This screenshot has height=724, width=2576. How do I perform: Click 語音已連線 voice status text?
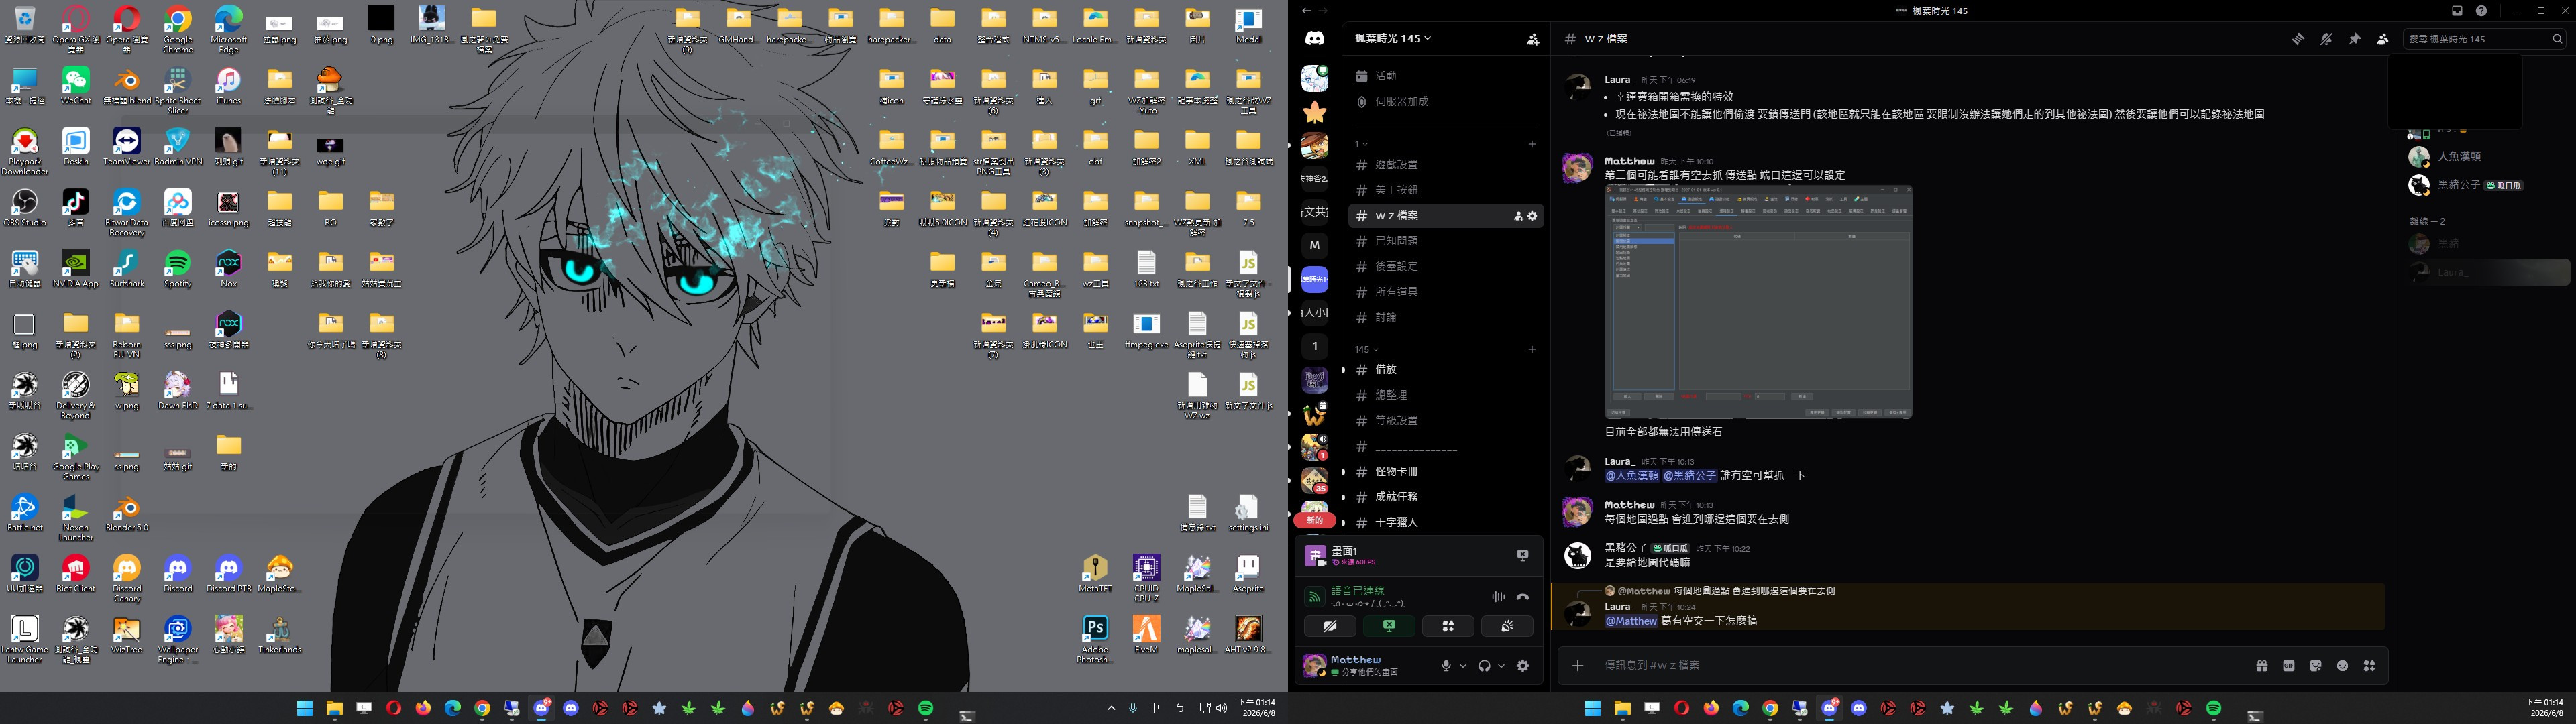pyautogui.click(x=1358, y=591)
